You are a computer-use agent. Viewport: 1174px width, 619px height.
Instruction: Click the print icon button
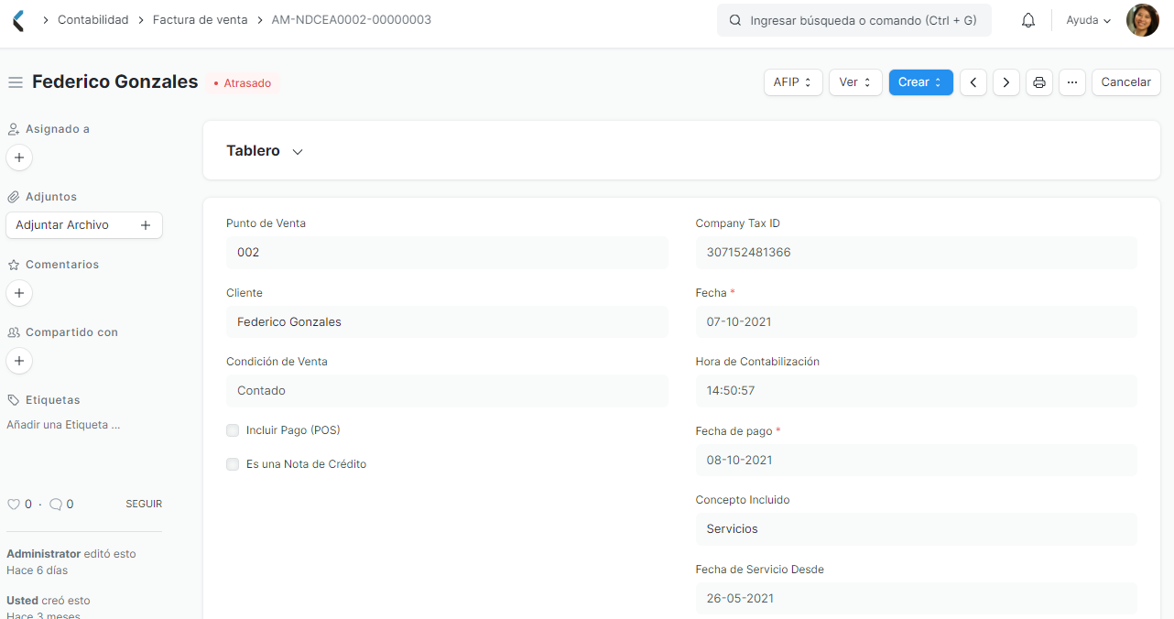coord(1039,82)
